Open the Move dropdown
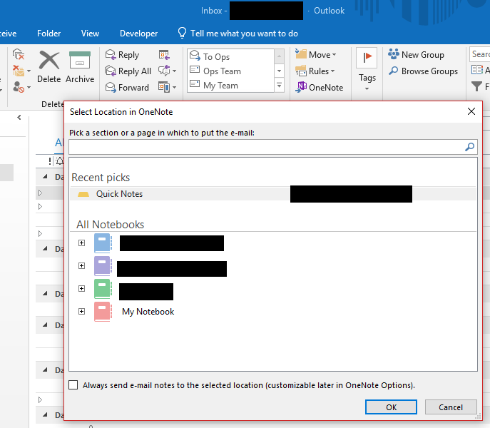Screen dimensions: 490x428 pos(316,55)
